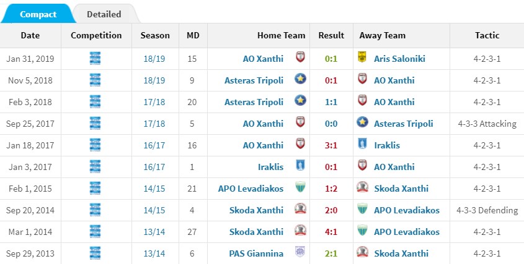Open the PAS Giannina home team link
The image size is (524, 264).
coord(256,253)
